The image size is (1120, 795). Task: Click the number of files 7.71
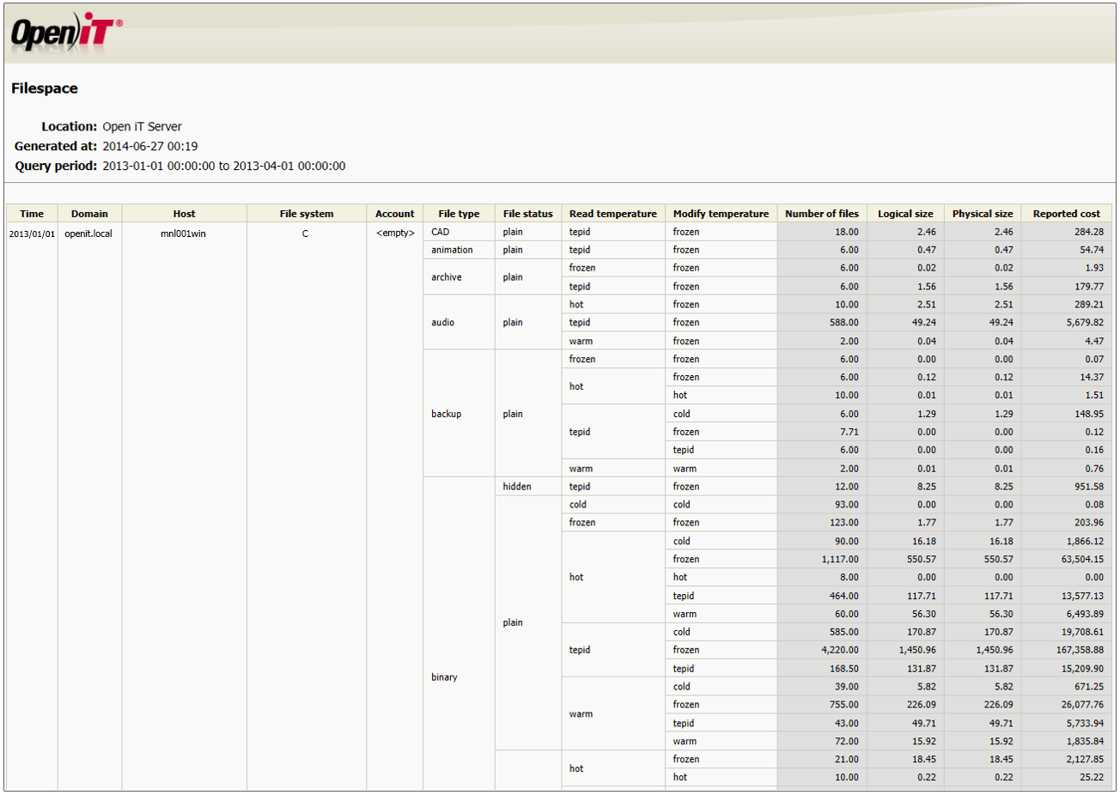[849, 432]
